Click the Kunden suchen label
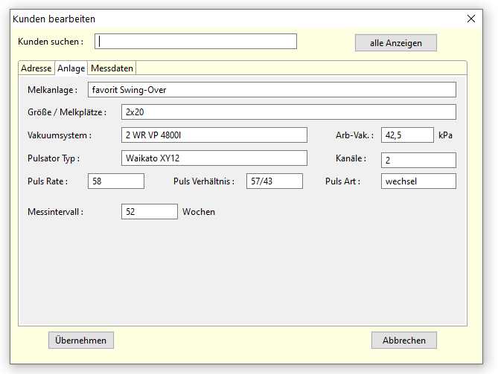The height and width of the screenshot is (374, 498). click(51, 42)
